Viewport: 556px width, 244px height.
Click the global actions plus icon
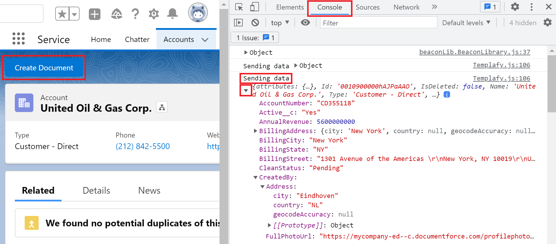pos(95,14)
